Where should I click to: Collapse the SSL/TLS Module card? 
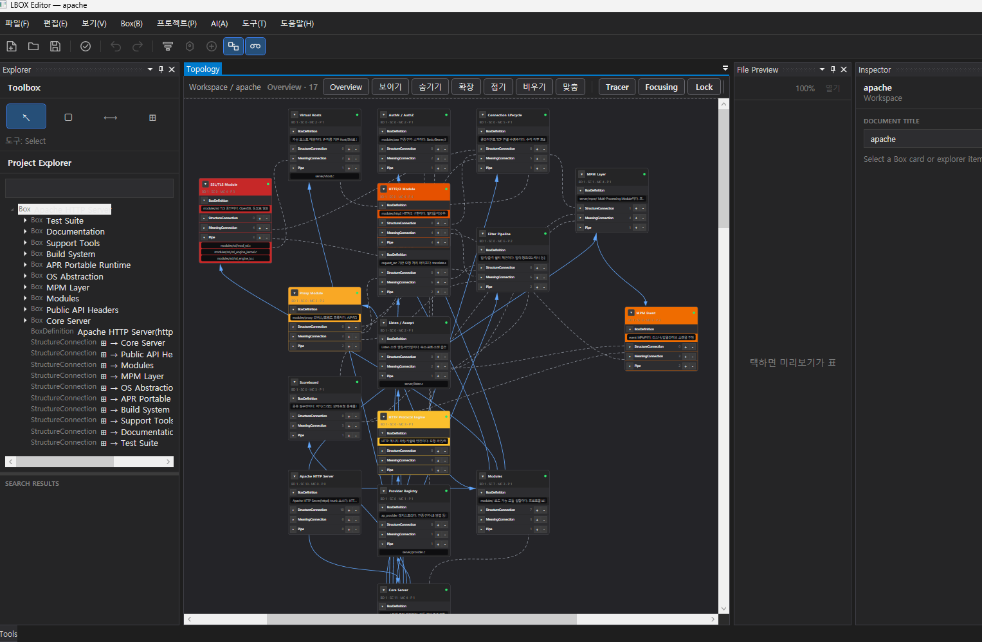(205, 184)
